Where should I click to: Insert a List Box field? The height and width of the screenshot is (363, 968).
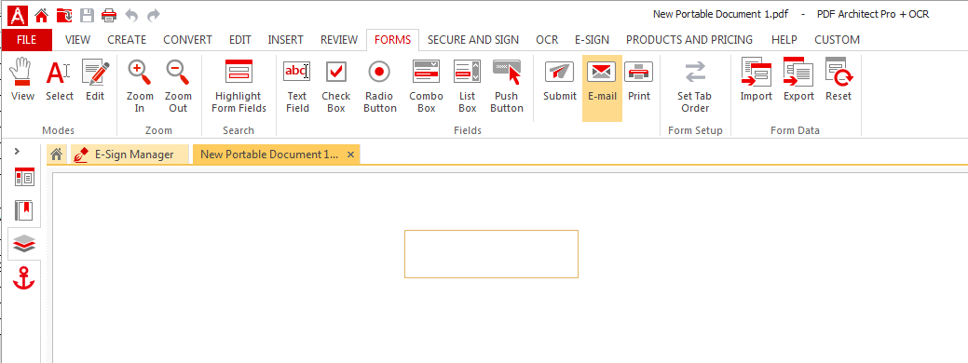tap(468, 87)
